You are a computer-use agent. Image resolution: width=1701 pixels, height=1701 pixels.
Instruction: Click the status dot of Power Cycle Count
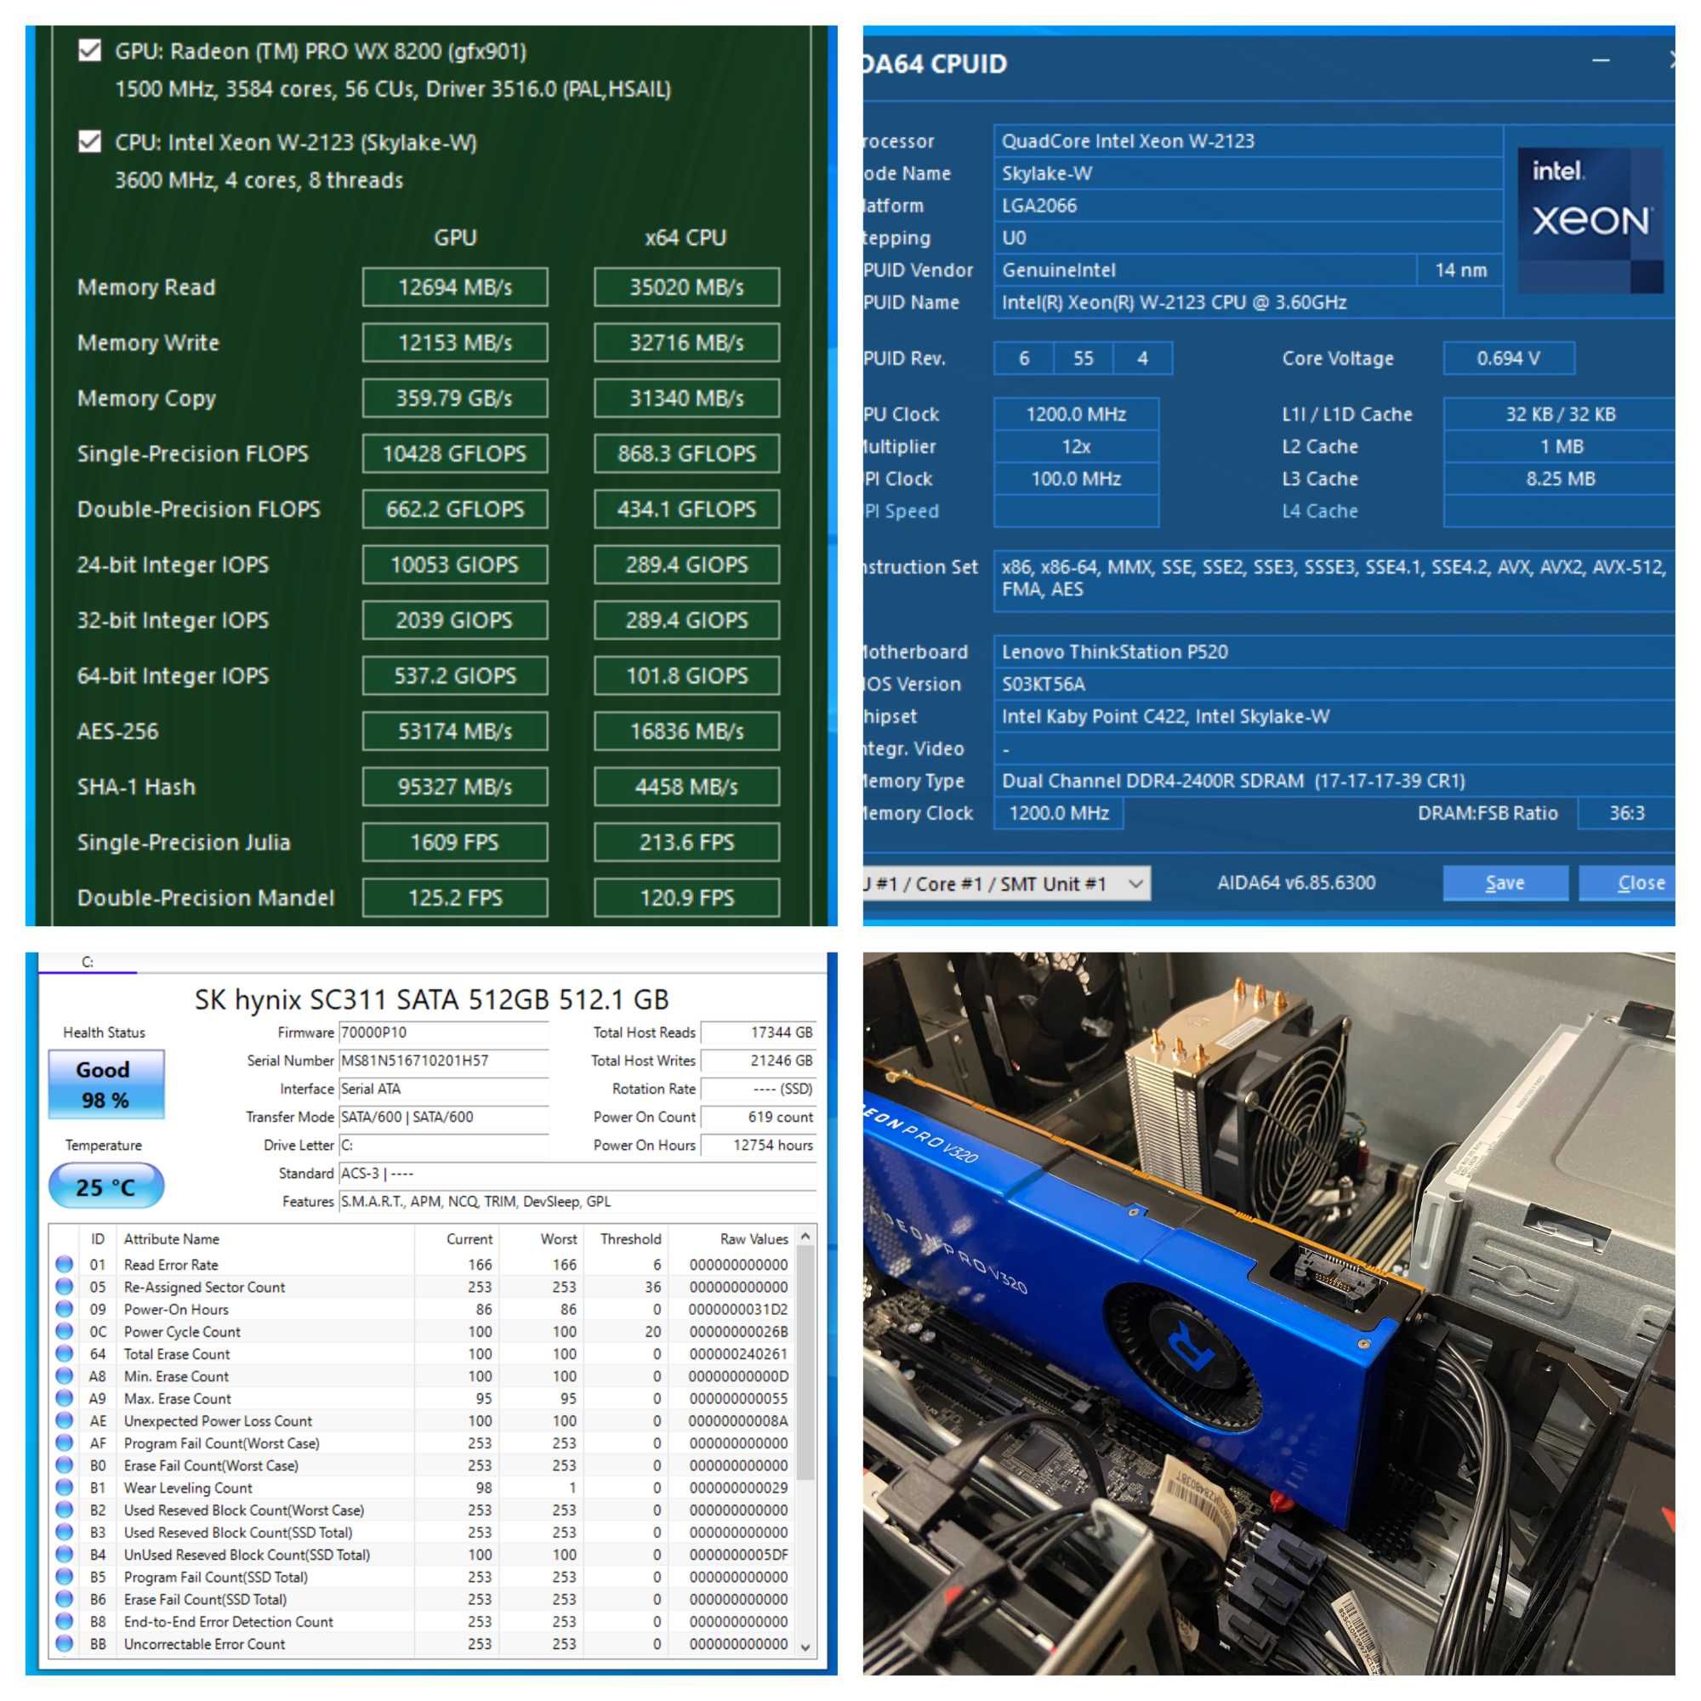coord(65,1331)
